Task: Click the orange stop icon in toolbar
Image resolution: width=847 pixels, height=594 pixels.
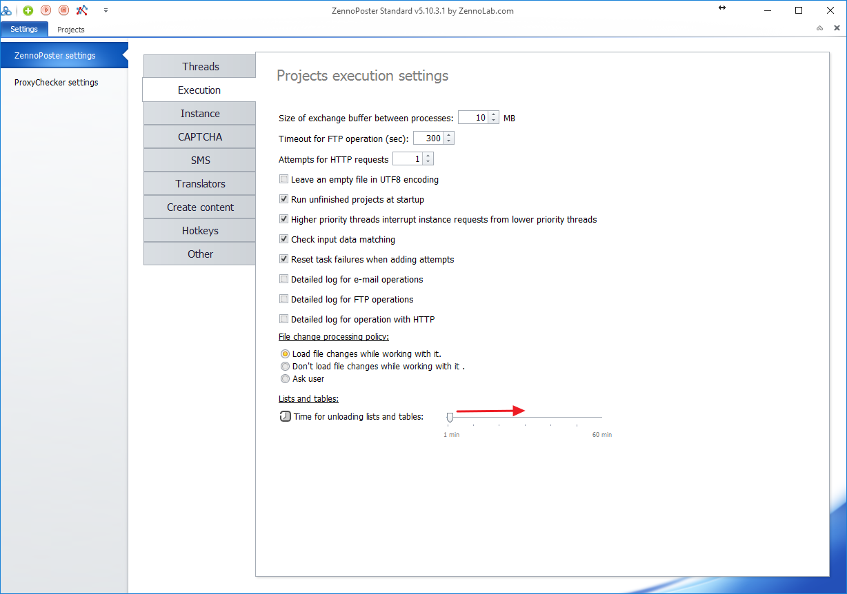Action: coord(64,10)
